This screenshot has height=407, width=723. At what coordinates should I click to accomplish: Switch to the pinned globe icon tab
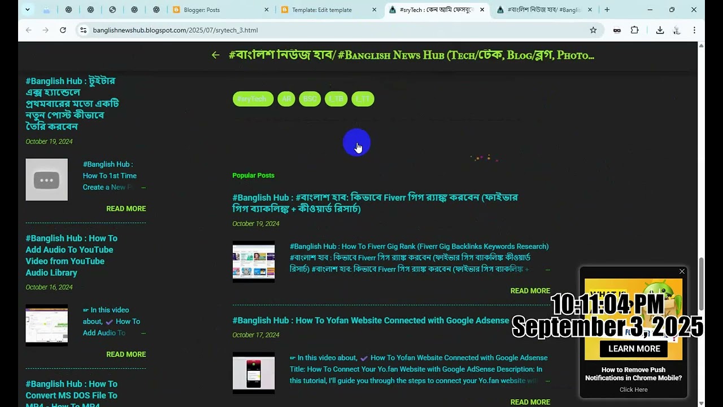pos(112,10)
